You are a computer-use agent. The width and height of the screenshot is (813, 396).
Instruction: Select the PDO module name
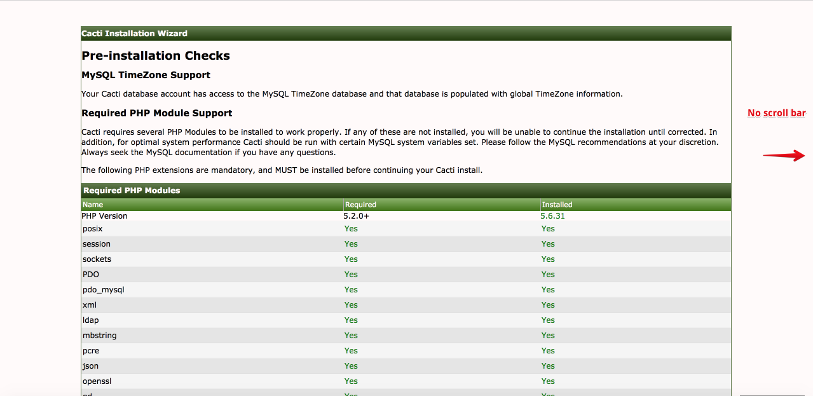click(x=91, y=275)
